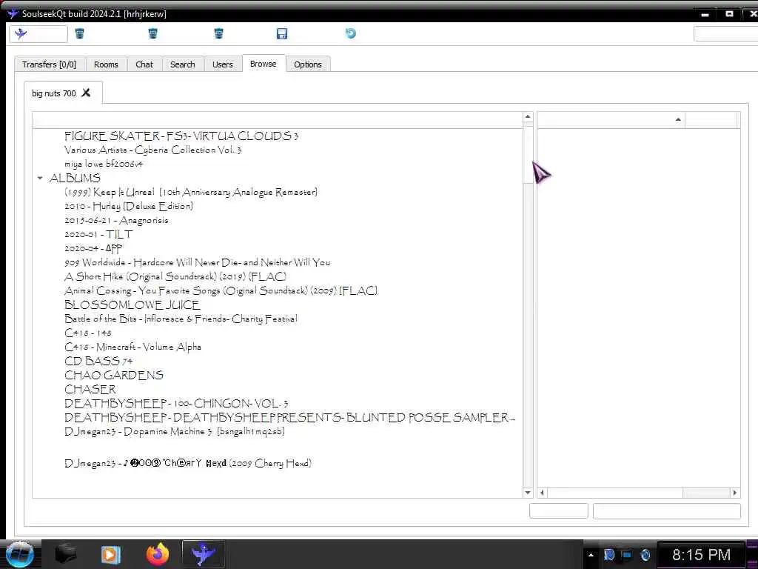Screen dimensions: 758x569
Task: Select DEATHBYSHEEP BLUNTED POSSE SAMPLER folder
Action: [x=290, y=418]
